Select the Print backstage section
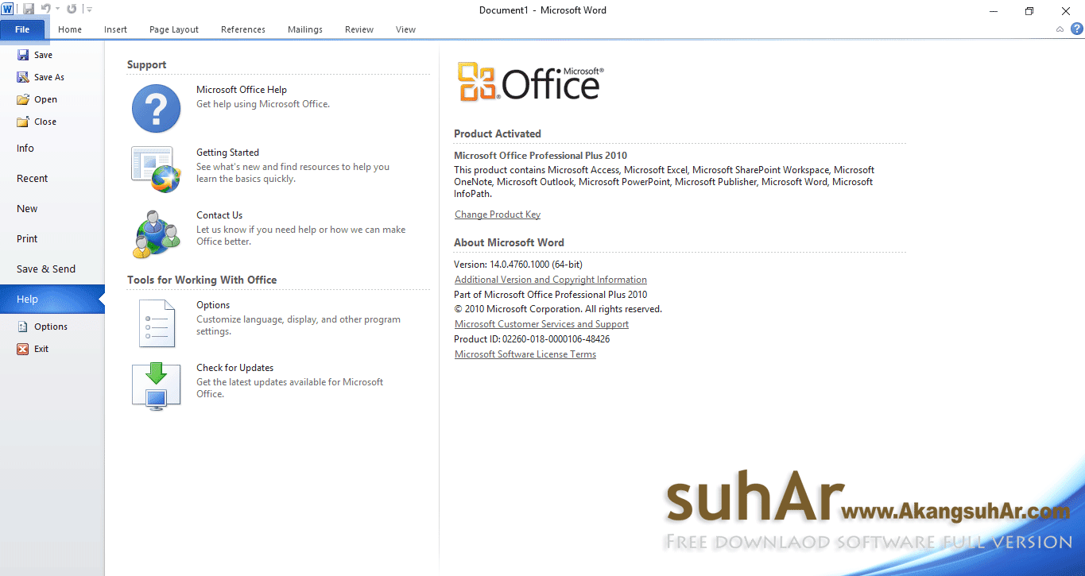 coord(27,239)
